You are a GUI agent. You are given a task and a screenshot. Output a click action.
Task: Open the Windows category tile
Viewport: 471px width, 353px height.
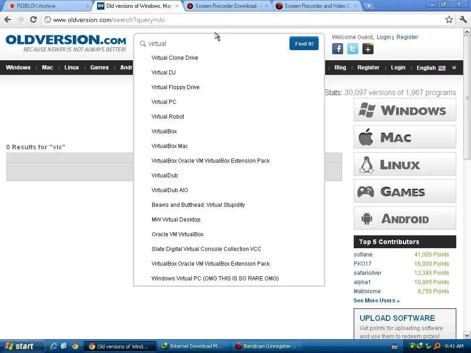(x=405, y=110)
